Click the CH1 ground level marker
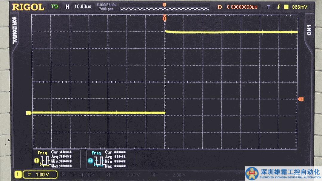Viewport: 322px width, 181px height. pyautogui.click(x=29, y=113)
